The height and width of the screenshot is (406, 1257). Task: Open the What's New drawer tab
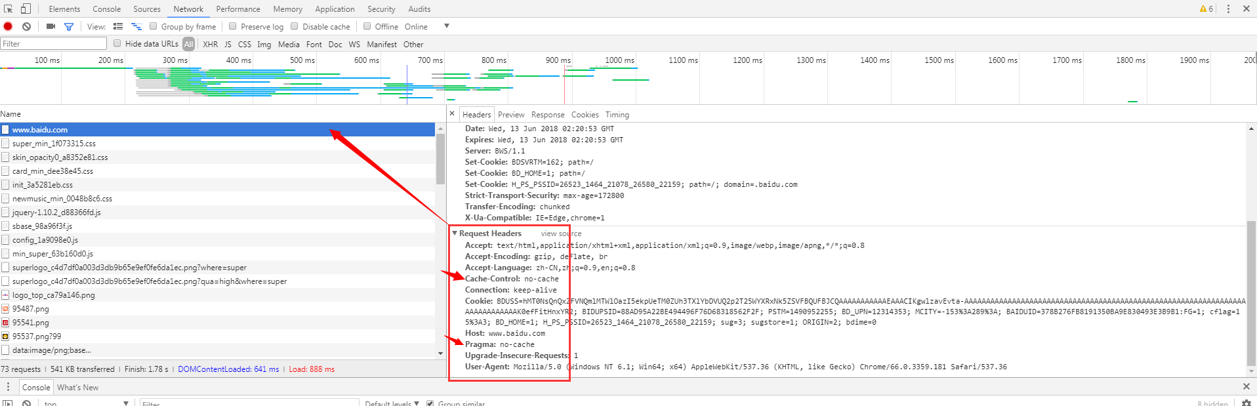point(77,387)
